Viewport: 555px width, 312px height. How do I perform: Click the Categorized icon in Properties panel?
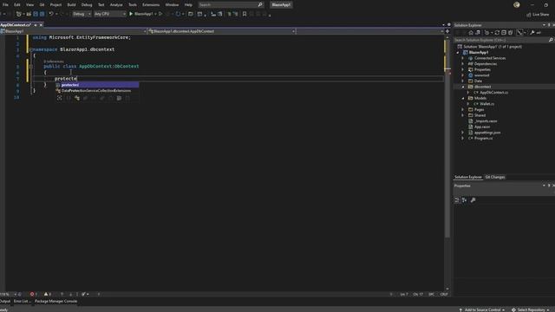457,200
